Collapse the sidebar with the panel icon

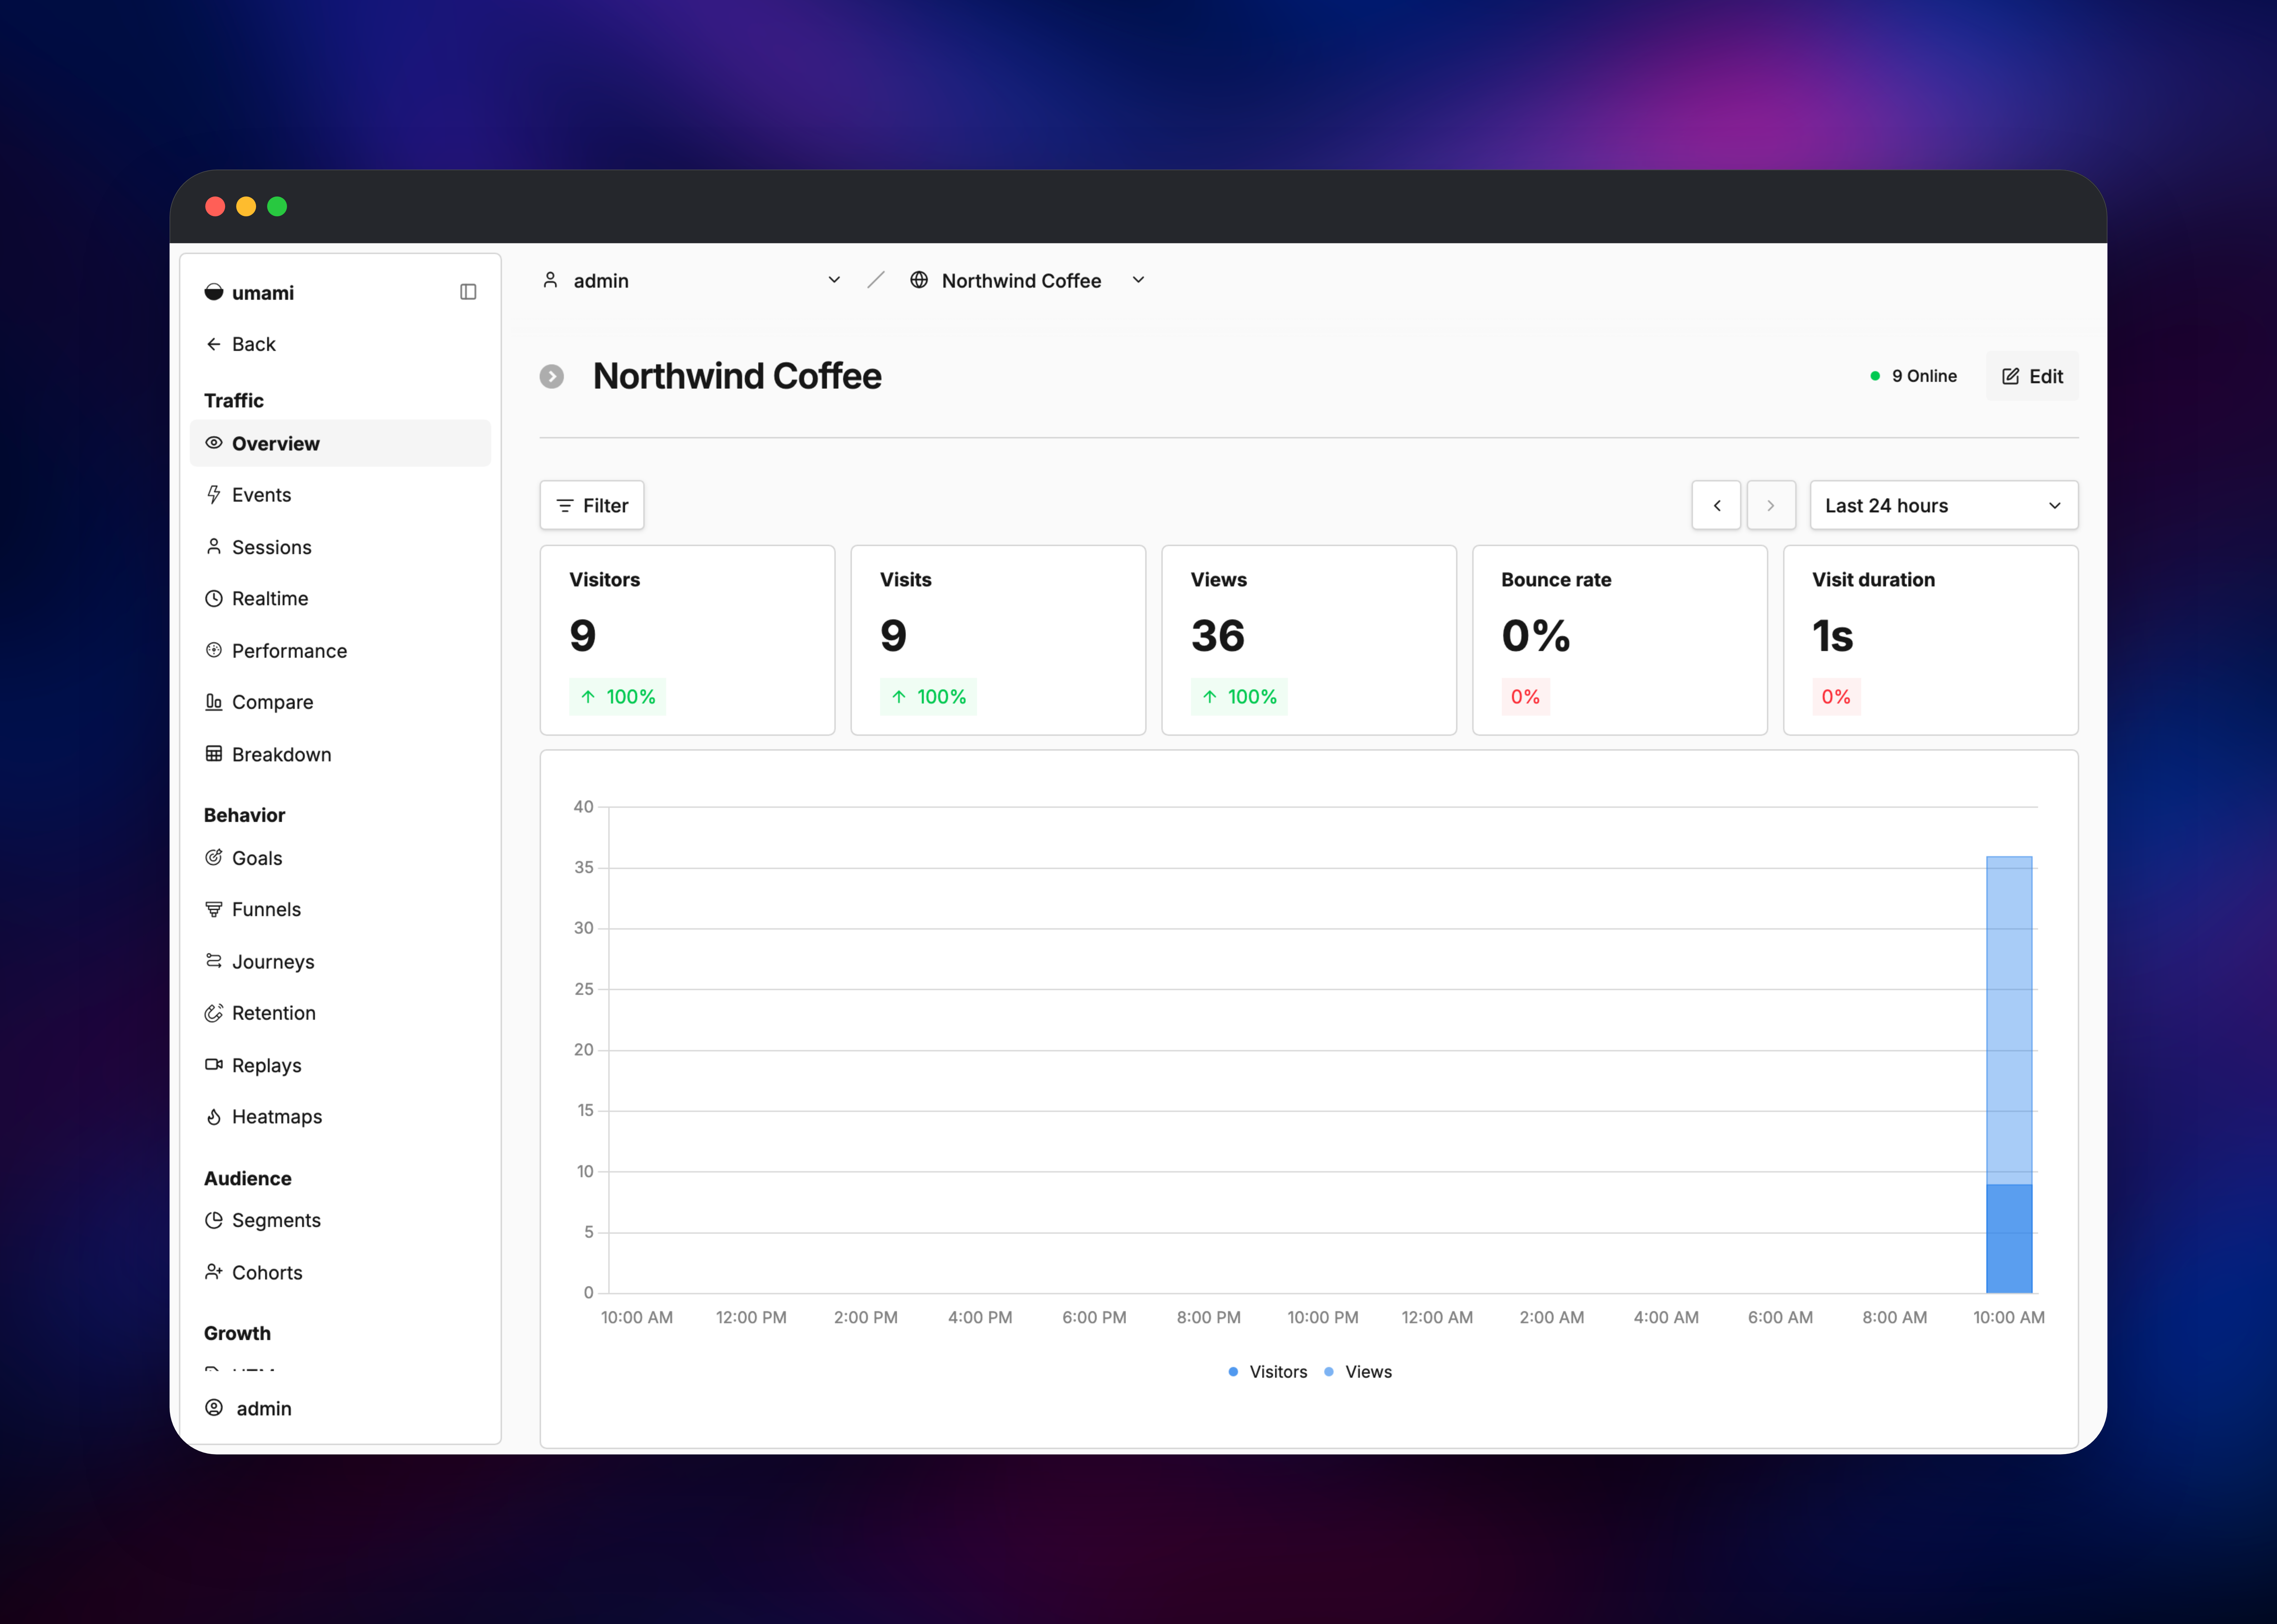[x=468, y=292]
